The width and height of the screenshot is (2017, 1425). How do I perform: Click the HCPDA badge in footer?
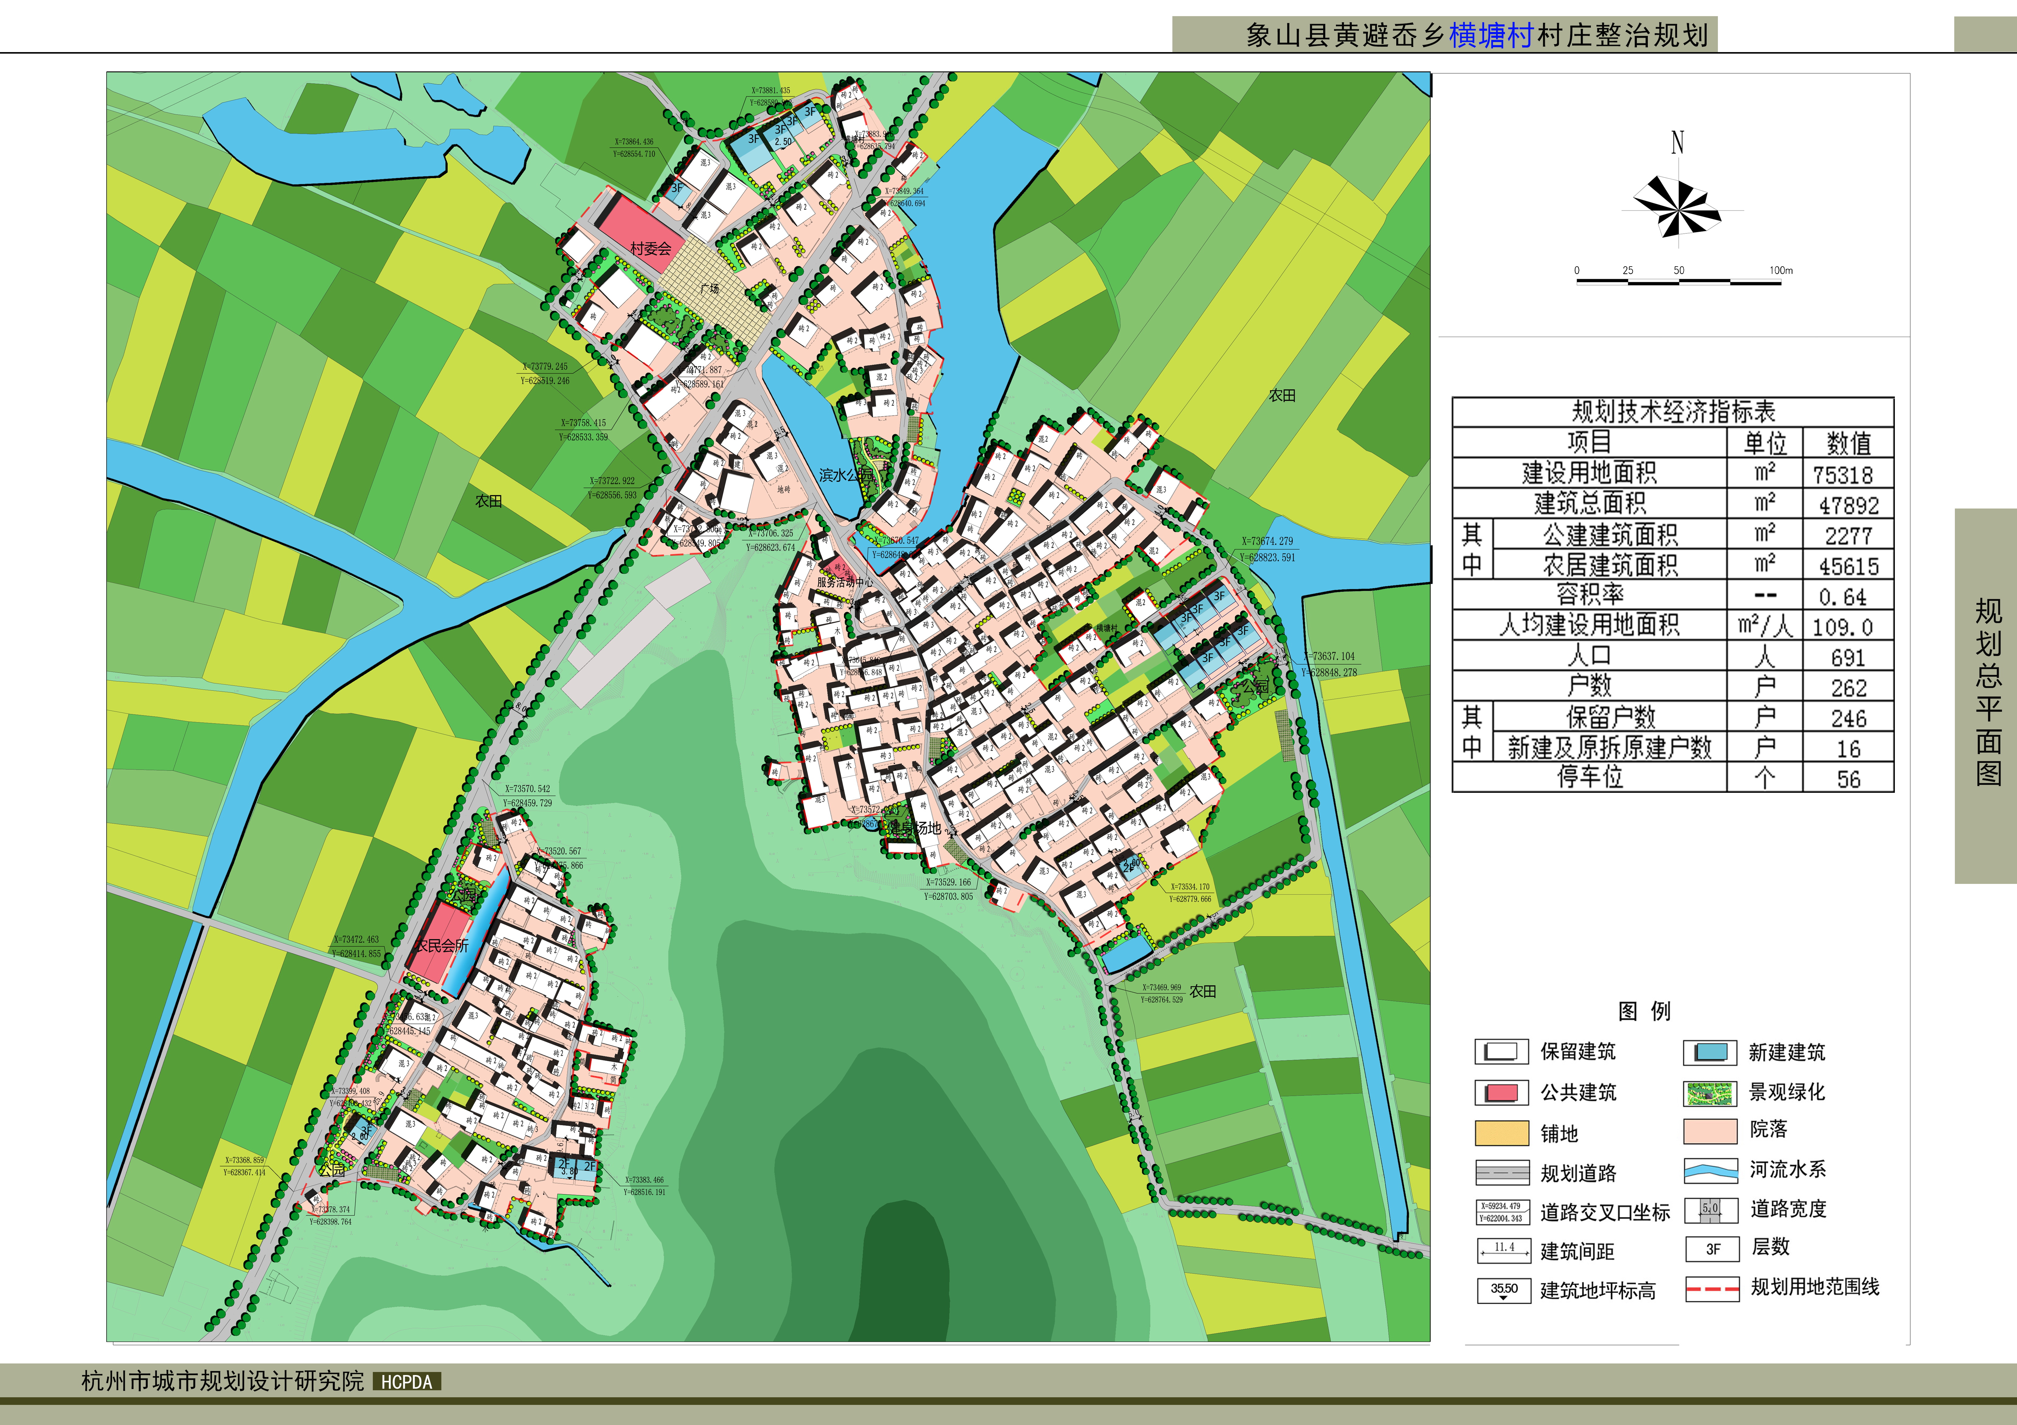tap(407, 1382)
